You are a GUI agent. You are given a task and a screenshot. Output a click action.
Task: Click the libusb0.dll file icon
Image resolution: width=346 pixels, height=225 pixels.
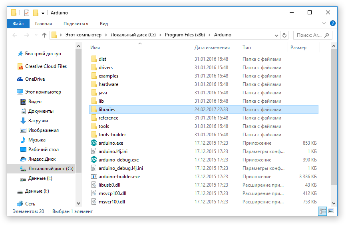click(x=94, y=185)
